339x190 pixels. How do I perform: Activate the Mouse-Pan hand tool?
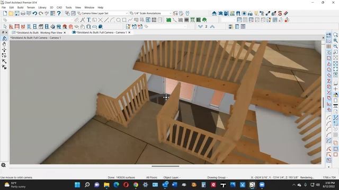pos(4,44)
